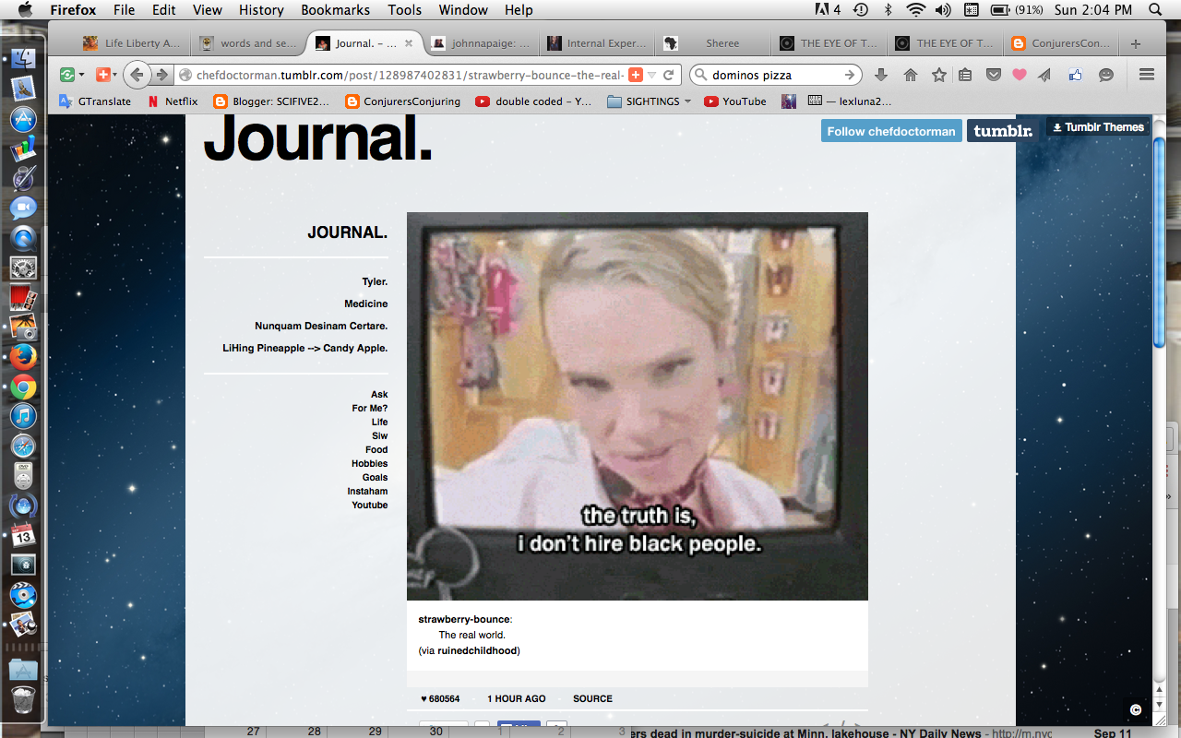Click Follow chefdoctorman button
The width and height of the screenshot is (1181, 738).
pos(891,131)
